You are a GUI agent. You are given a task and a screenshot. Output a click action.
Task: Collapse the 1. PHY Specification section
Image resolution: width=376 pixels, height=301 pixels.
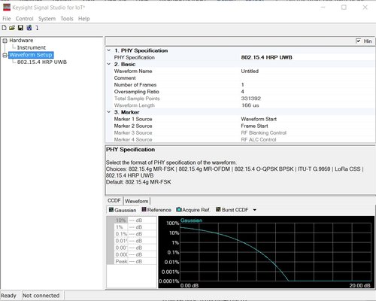pyautogui.click(x=109, y=50)
